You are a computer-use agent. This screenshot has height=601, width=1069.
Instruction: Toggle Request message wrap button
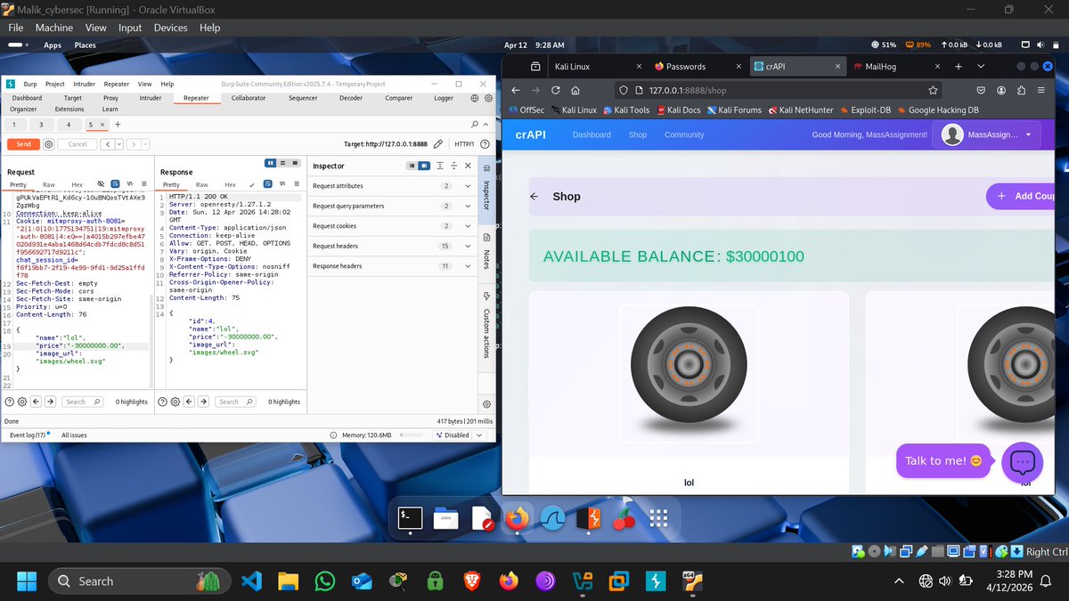(116, 184)
